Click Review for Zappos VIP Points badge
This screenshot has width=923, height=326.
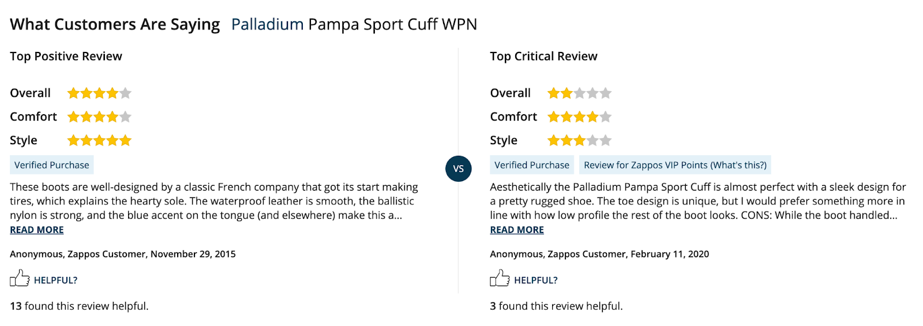coord(675,165)
